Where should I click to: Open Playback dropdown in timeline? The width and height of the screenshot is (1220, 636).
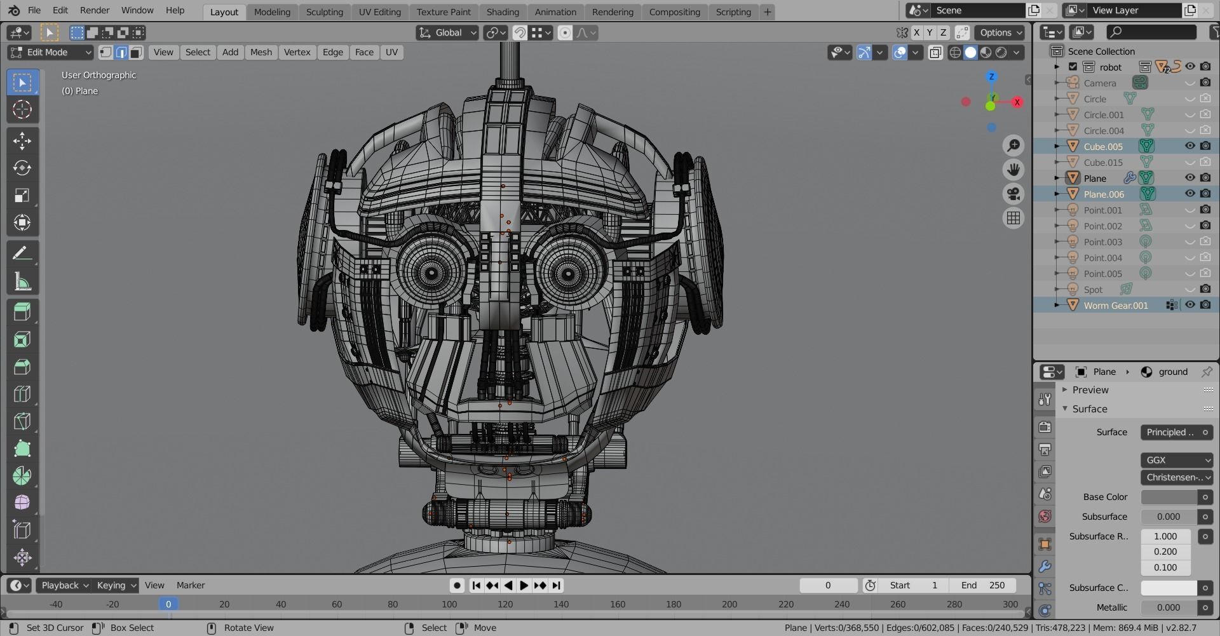click(64, 585)
